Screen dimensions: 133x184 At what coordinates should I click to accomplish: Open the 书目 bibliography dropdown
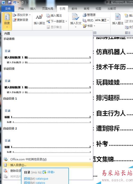click(89, 26)
